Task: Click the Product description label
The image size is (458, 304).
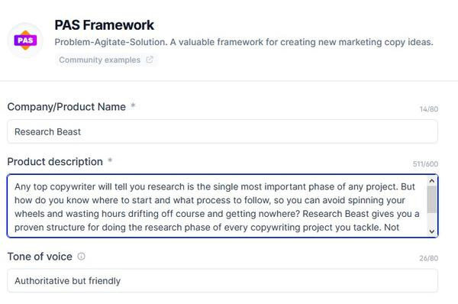Action: pyautogui.click(x=55, y=162)
